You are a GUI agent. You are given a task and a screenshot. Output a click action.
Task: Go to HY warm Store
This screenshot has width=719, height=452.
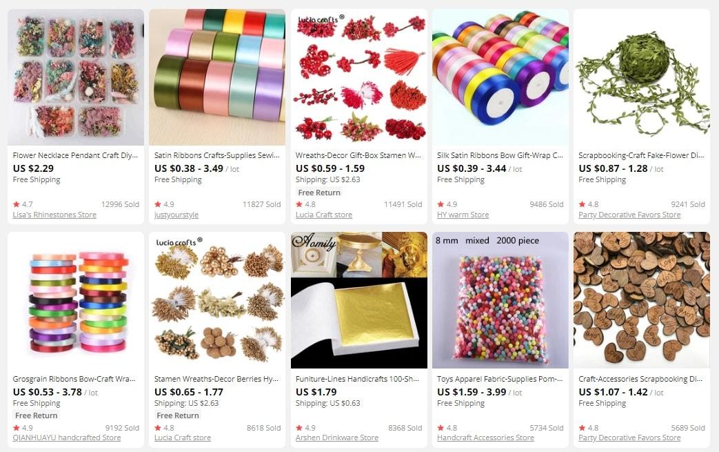pyautogui.click(x=463, y=215)
